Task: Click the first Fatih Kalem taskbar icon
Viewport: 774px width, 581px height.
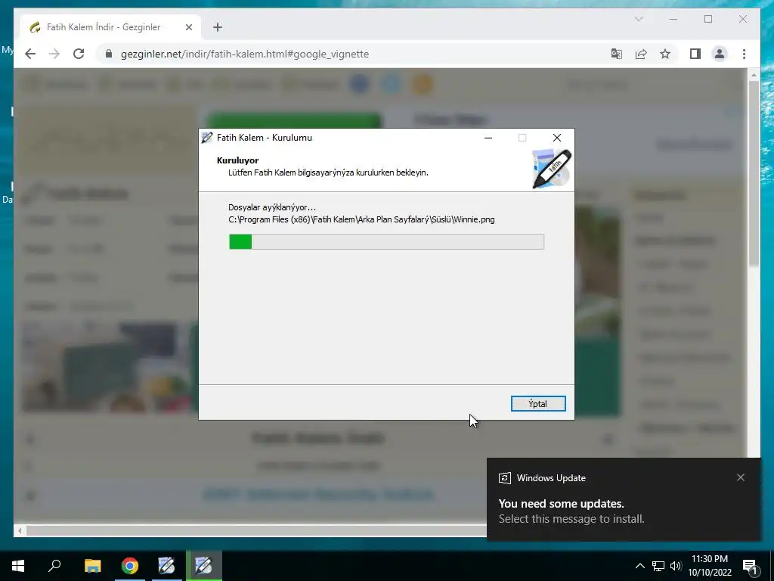Action: tap(166, 566)
